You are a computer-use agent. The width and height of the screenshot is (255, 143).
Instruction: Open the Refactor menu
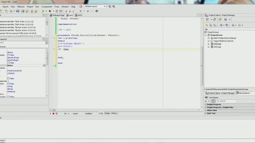pos(21,7)
